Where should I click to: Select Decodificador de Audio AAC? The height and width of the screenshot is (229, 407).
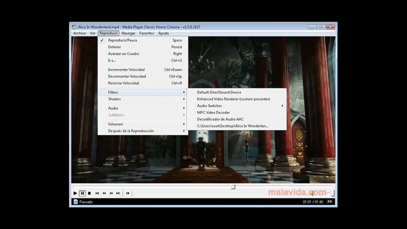click(x=237, y=119)
